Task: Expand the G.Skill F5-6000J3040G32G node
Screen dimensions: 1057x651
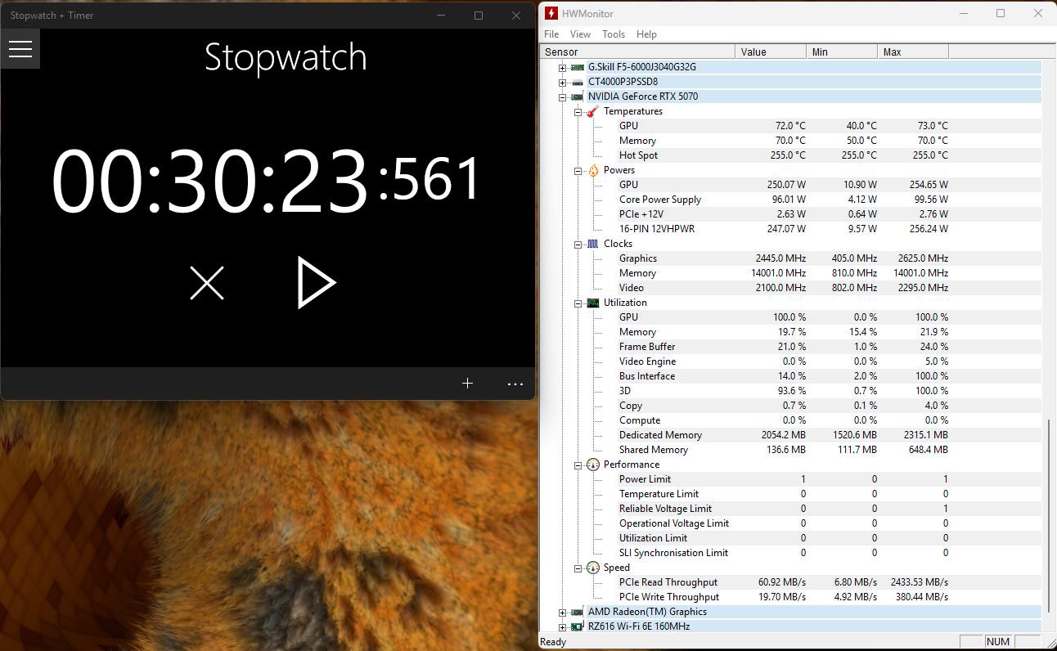Action: tap(562, 67)
